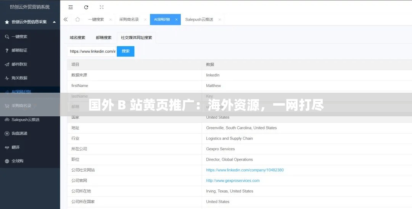Select the 社交媒体网址搜索 sub-tab

pos(136,37)
